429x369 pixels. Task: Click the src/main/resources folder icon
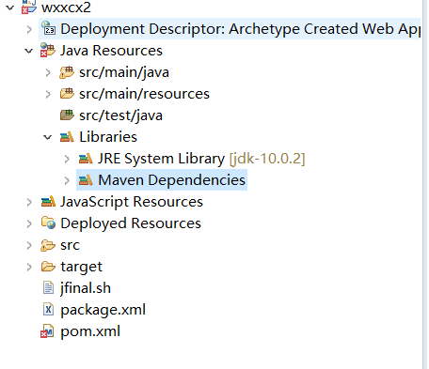[67, 94]
